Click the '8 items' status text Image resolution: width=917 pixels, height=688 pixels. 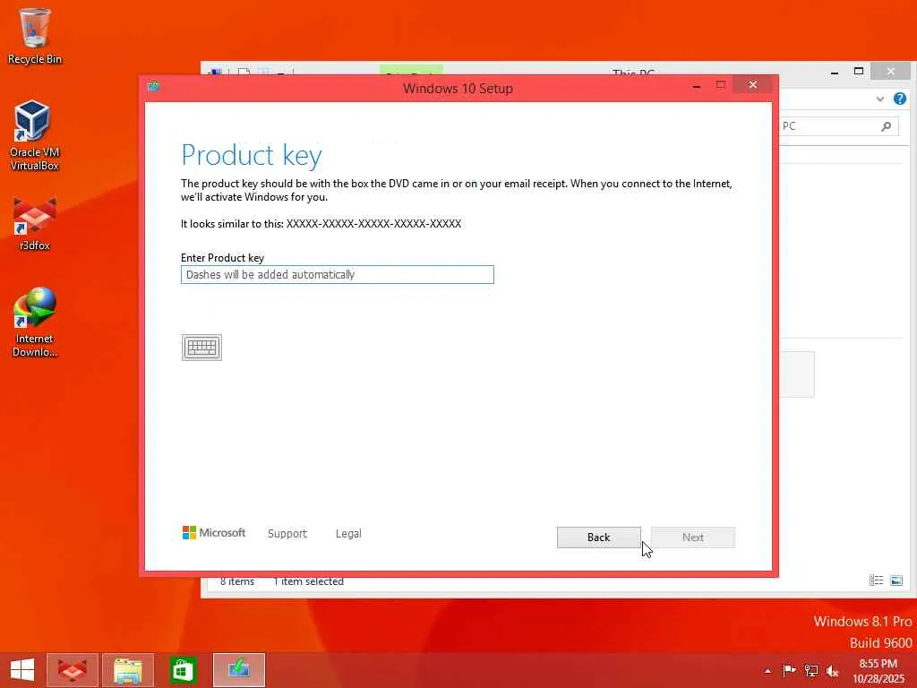pyautogui.click(x=237, y=581)
